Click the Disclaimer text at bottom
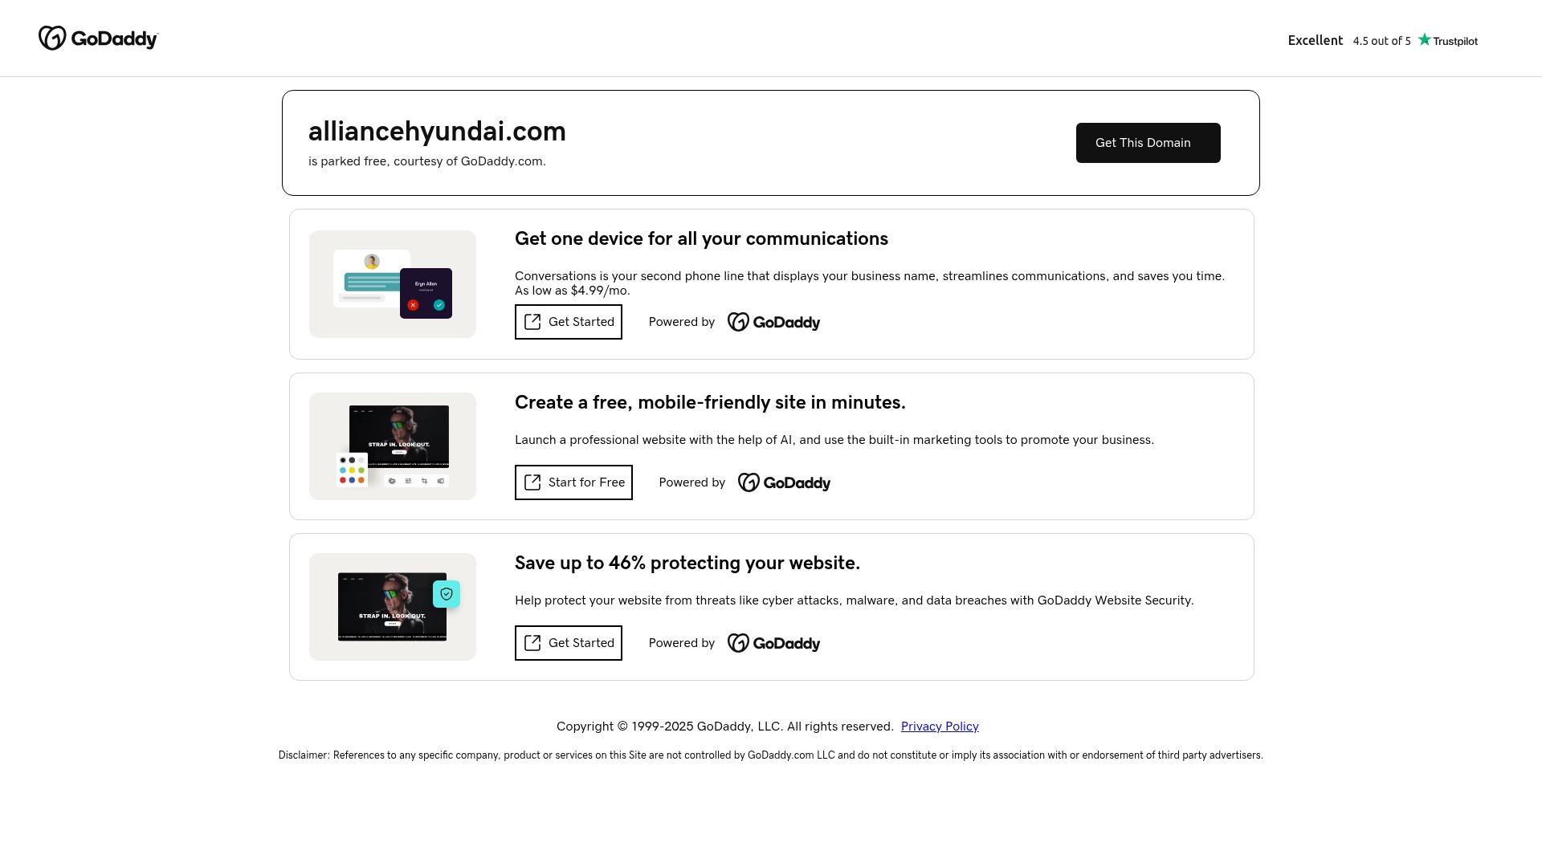The width and height of the screenshot is (1542, 867). click(x=771, y=755)
